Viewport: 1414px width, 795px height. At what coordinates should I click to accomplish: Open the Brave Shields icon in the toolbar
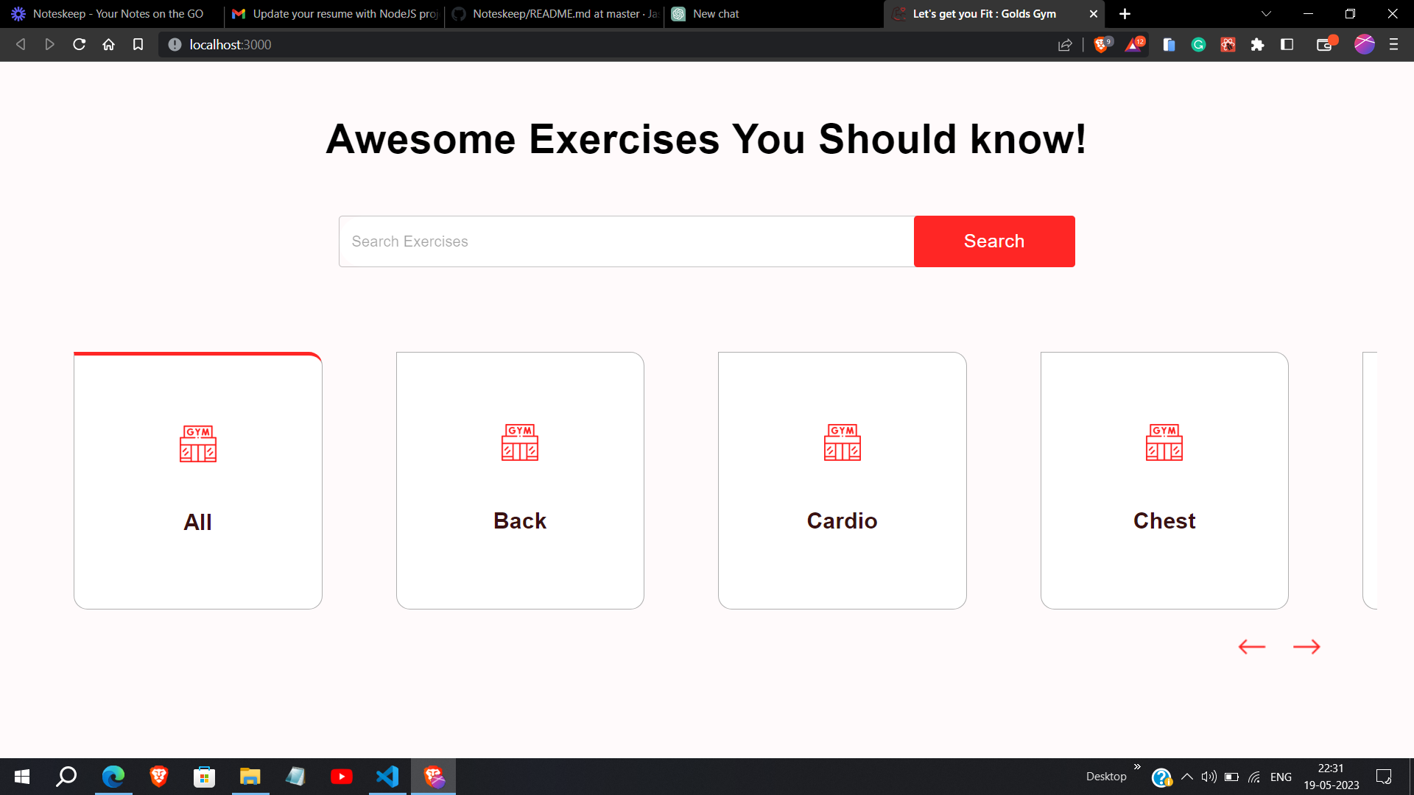[x=1102, y=44]
